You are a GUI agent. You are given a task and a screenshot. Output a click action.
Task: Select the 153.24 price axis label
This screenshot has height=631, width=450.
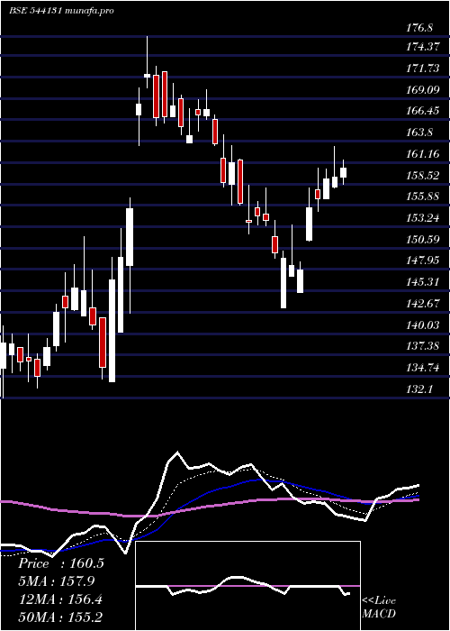(x=422, y=218)
